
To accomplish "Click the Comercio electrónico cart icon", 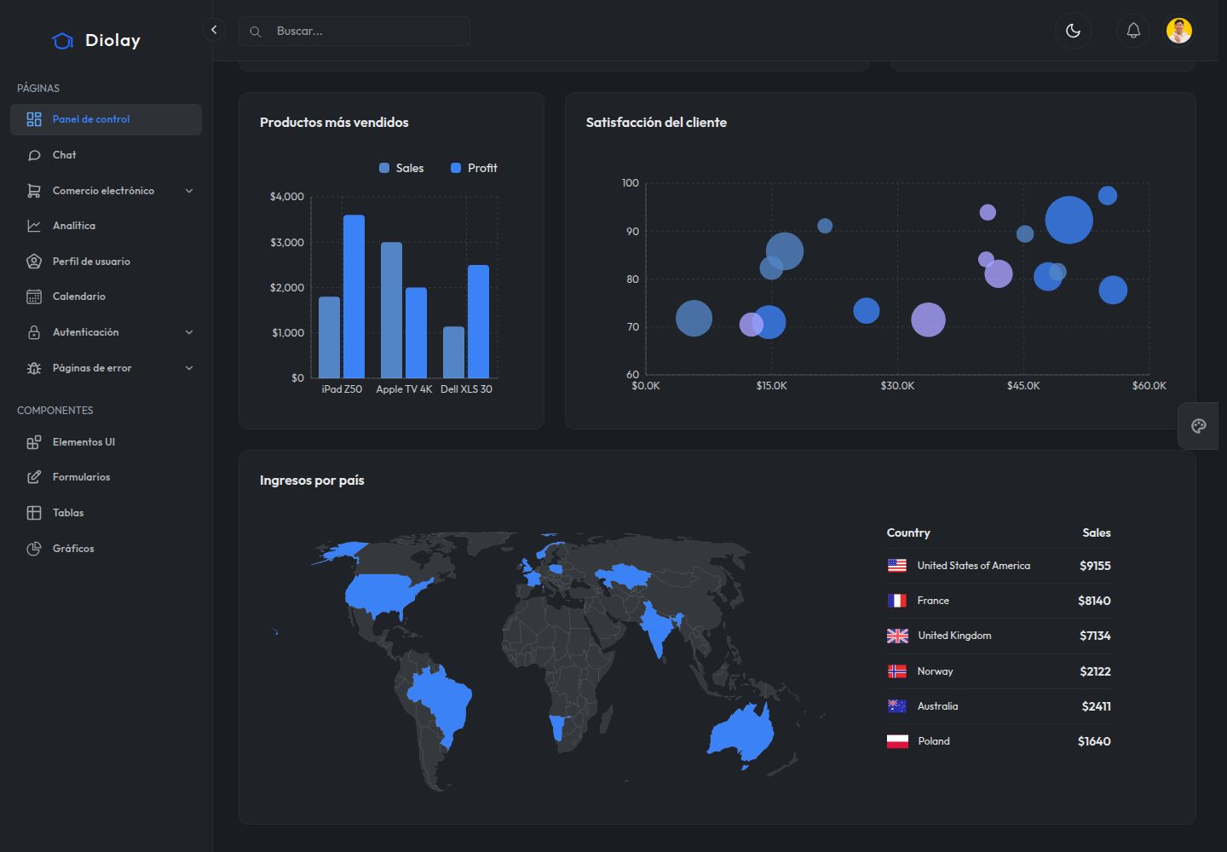I will [34, 191].
